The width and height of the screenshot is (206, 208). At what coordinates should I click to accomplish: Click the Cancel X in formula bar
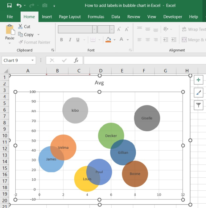[x=52, y=60]
